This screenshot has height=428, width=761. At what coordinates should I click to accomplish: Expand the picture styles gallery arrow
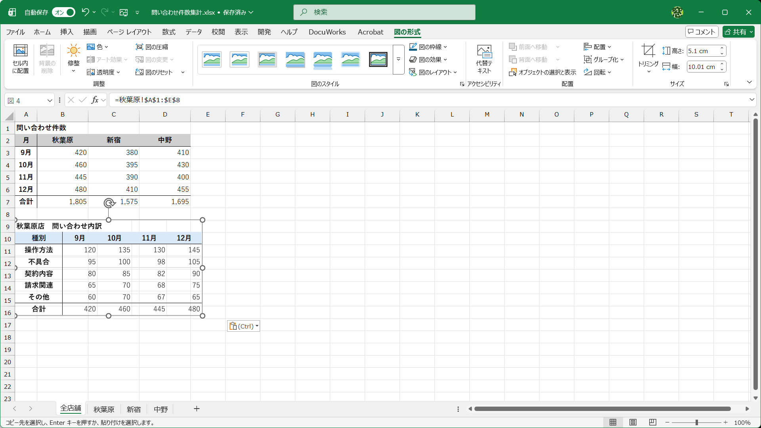398,59
